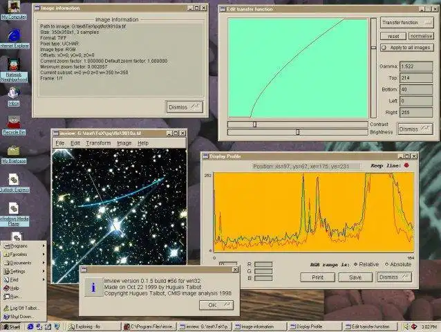Screen dimensions: 441x332
Task: Launch the Windows Media Player desktop icon
Action: [x=14, y=214]
